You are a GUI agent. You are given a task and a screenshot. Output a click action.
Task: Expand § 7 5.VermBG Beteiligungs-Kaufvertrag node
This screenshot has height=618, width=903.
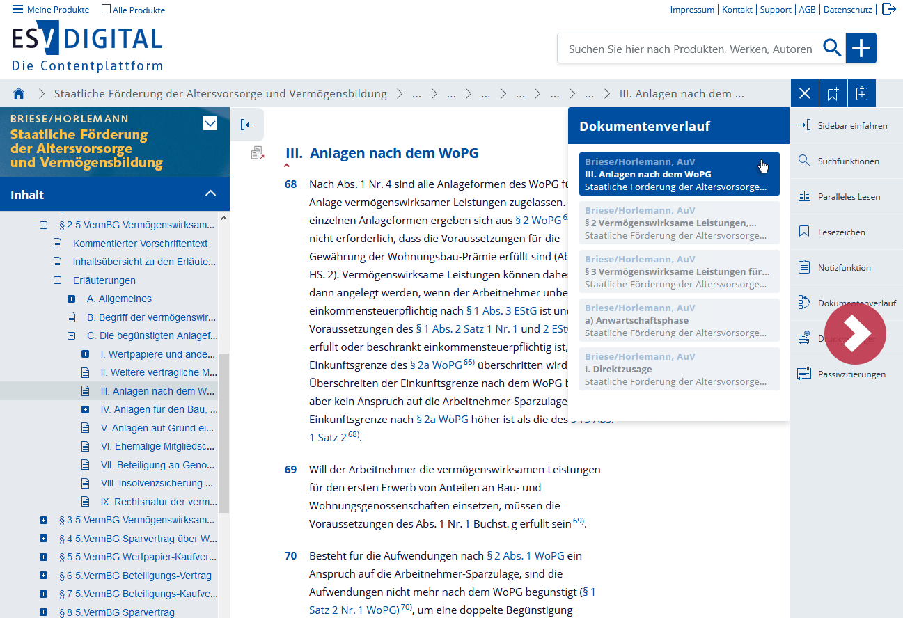43,594
